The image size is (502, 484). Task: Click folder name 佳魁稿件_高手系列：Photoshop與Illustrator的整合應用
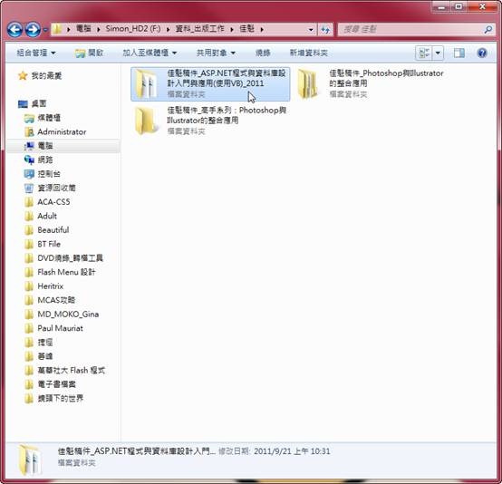[227, 115]
